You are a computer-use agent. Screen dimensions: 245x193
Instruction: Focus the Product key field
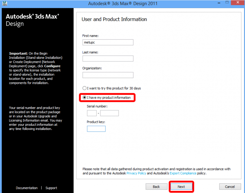[96, 129]
